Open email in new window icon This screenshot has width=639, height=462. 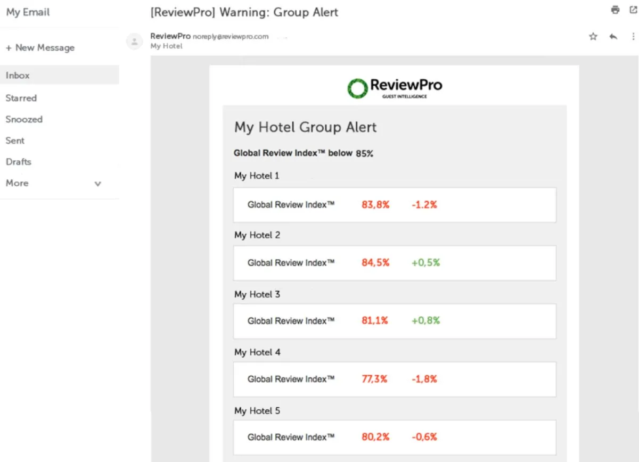pos(633,10)
